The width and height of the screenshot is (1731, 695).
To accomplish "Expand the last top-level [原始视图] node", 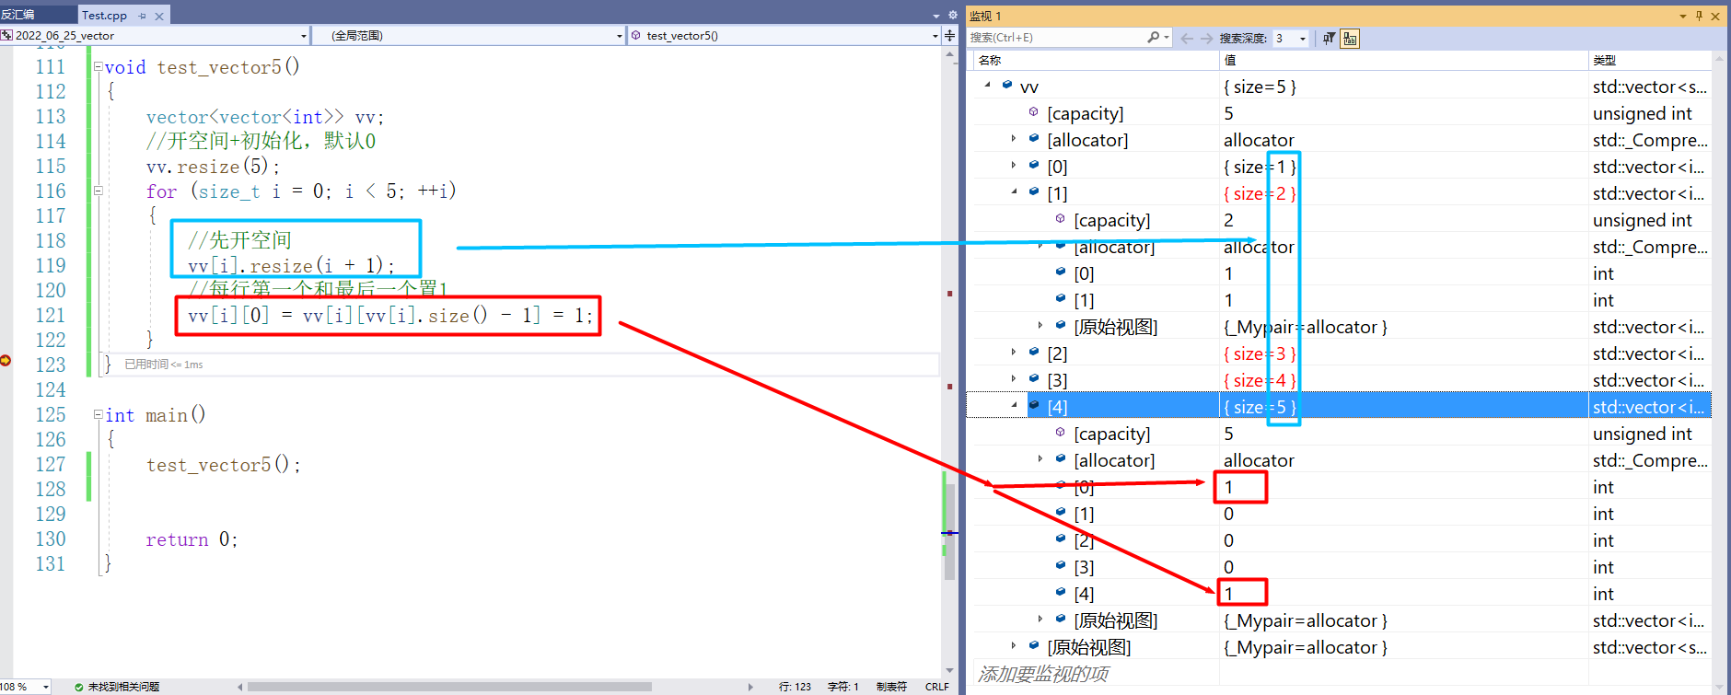I will click(x=1014, y=646).
